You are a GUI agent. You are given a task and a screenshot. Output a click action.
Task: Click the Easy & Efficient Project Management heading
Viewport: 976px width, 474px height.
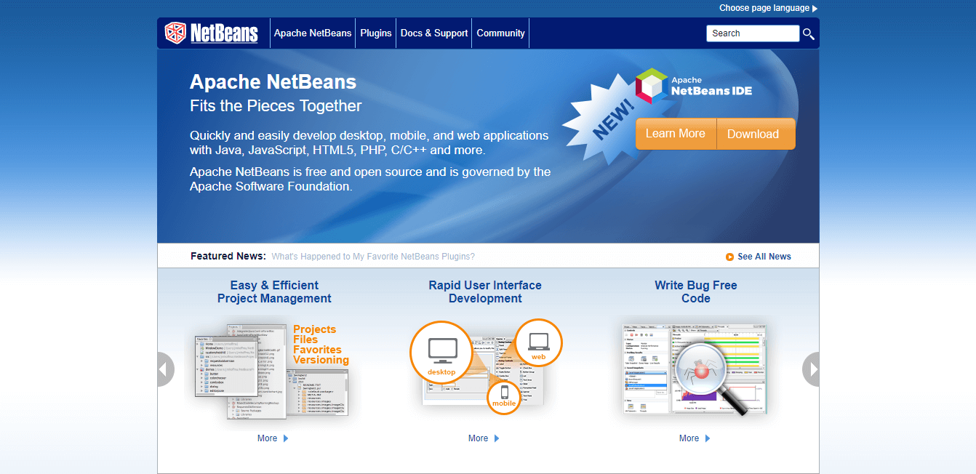coord(274,292)
